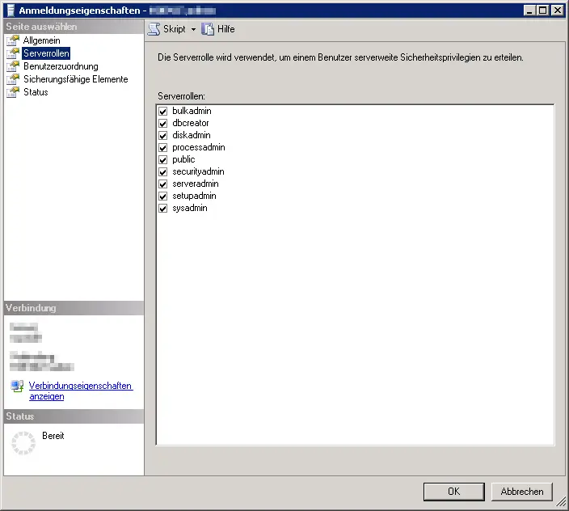Click the Hilfe document icon
Viewport: 569px width, 511px height.
(208, 29)
